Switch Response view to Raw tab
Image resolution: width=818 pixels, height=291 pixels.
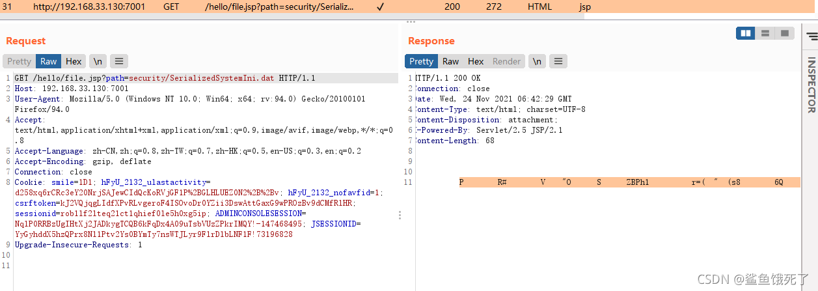(451, 61)
